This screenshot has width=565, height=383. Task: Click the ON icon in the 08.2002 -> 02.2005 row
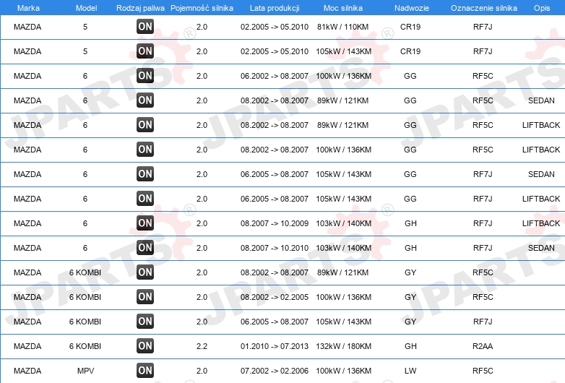(x=145, y=297)
